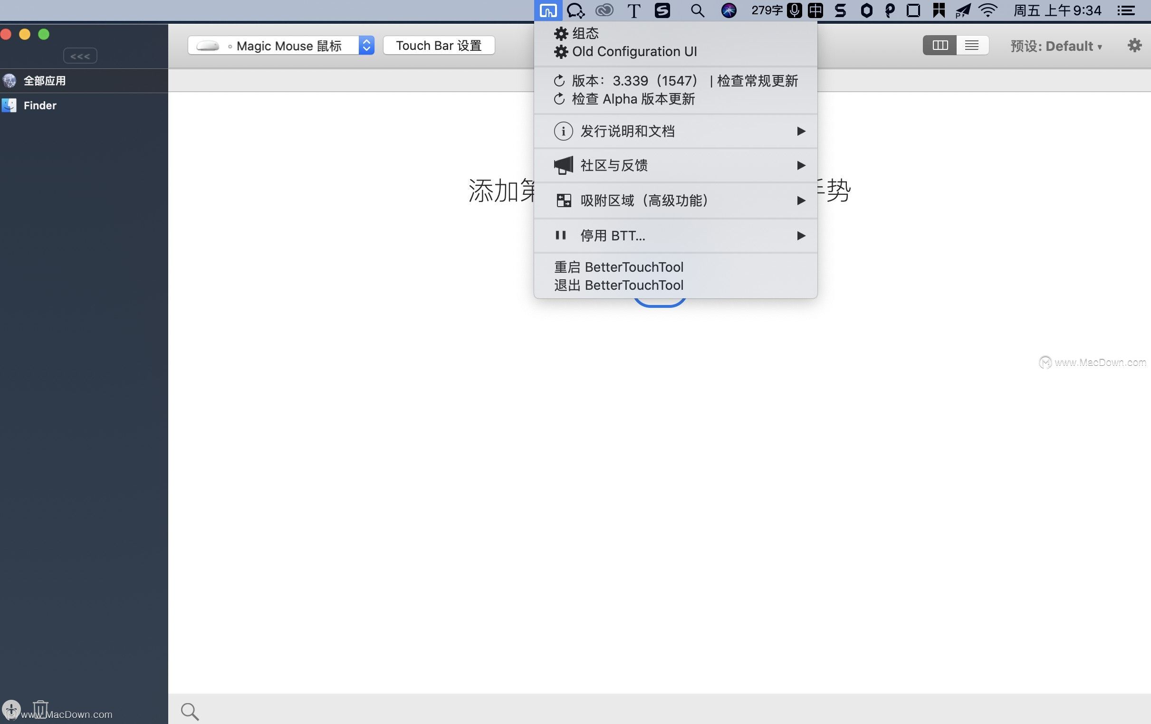Open Notification Center list icon
Viewport: 1151px width, 724px height.
pos(1126,10)
